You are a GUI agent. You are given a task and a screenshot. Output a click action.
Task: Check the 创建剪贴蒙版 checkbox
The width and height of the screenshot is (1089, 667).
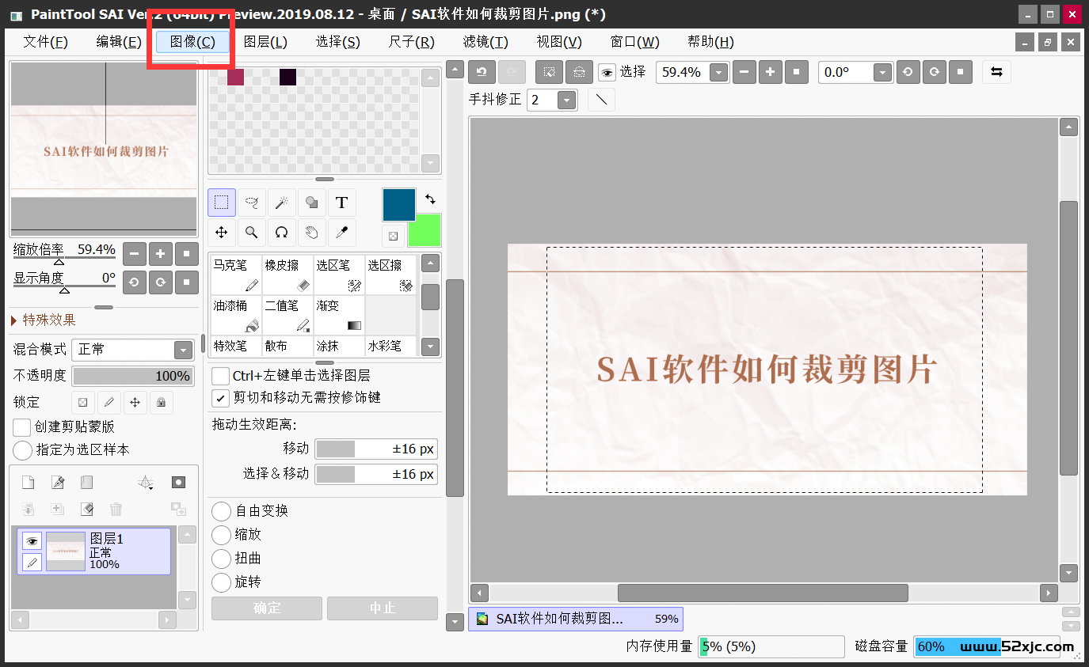pos(23,427)
